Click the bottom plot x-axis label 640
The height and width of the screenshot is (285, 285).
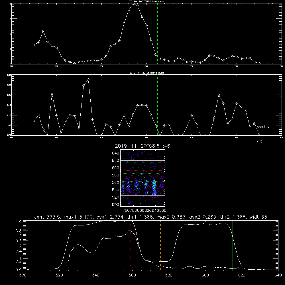click(x=278, y=275)
